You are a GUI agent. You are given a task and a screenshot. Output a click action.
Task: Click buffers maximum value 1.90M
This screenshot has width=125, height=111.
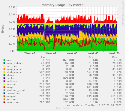[118, 81]
